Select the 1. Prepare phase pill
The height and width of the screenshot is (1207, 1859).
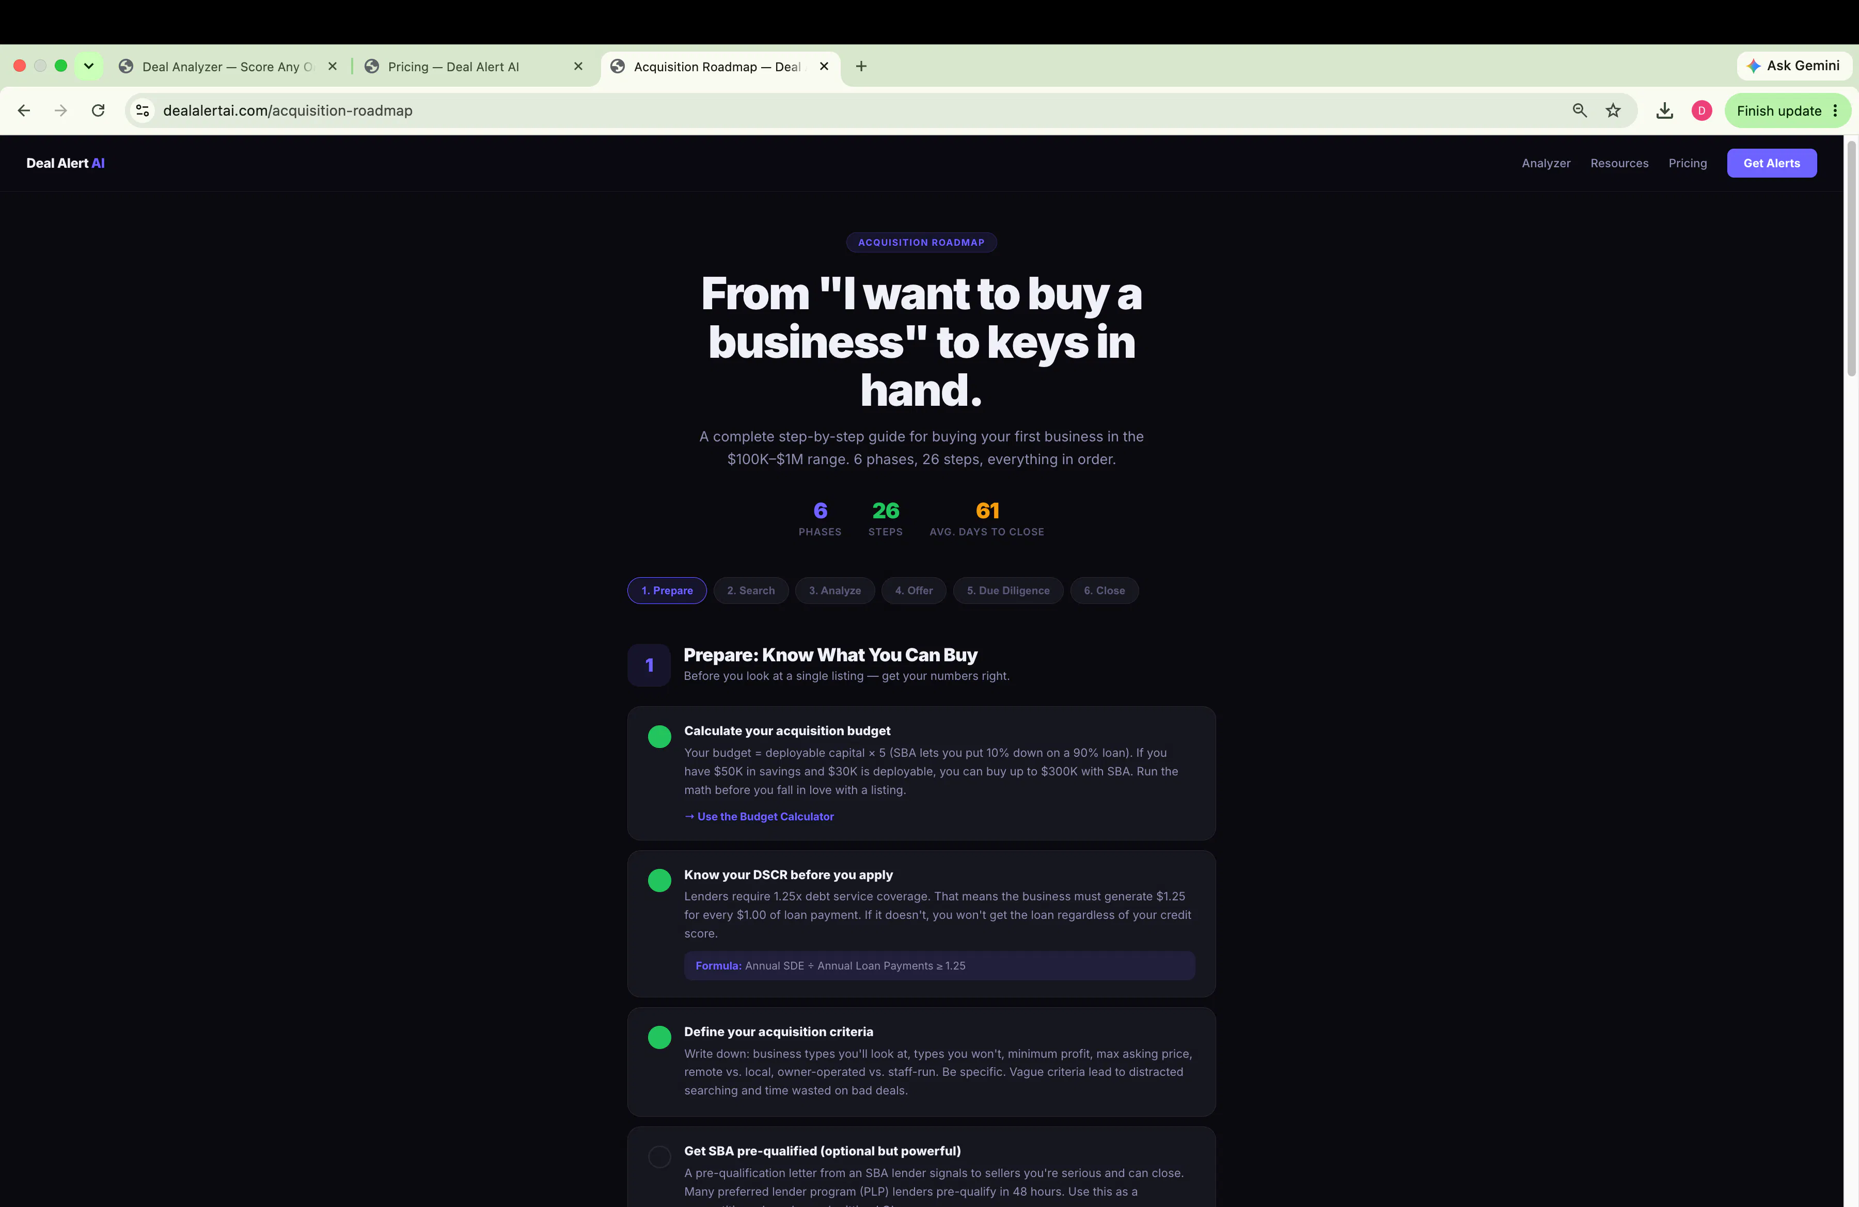[x=667, y=591]
